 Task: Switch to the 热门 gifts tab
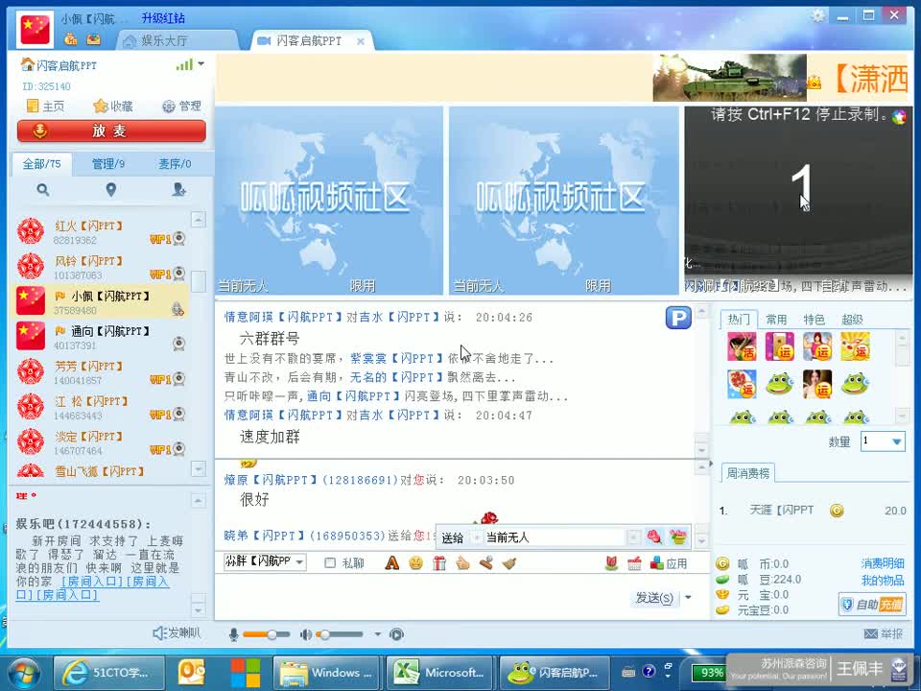click(739, 319)
